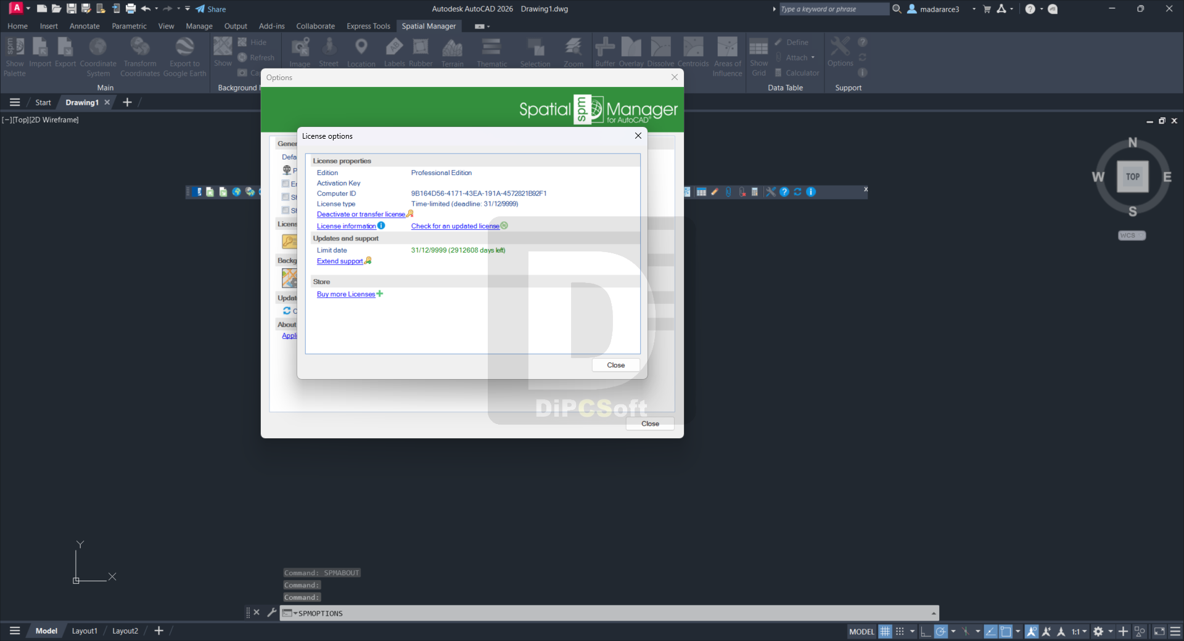Toggle Isometric Drafting in status bar

coord(965,631)
